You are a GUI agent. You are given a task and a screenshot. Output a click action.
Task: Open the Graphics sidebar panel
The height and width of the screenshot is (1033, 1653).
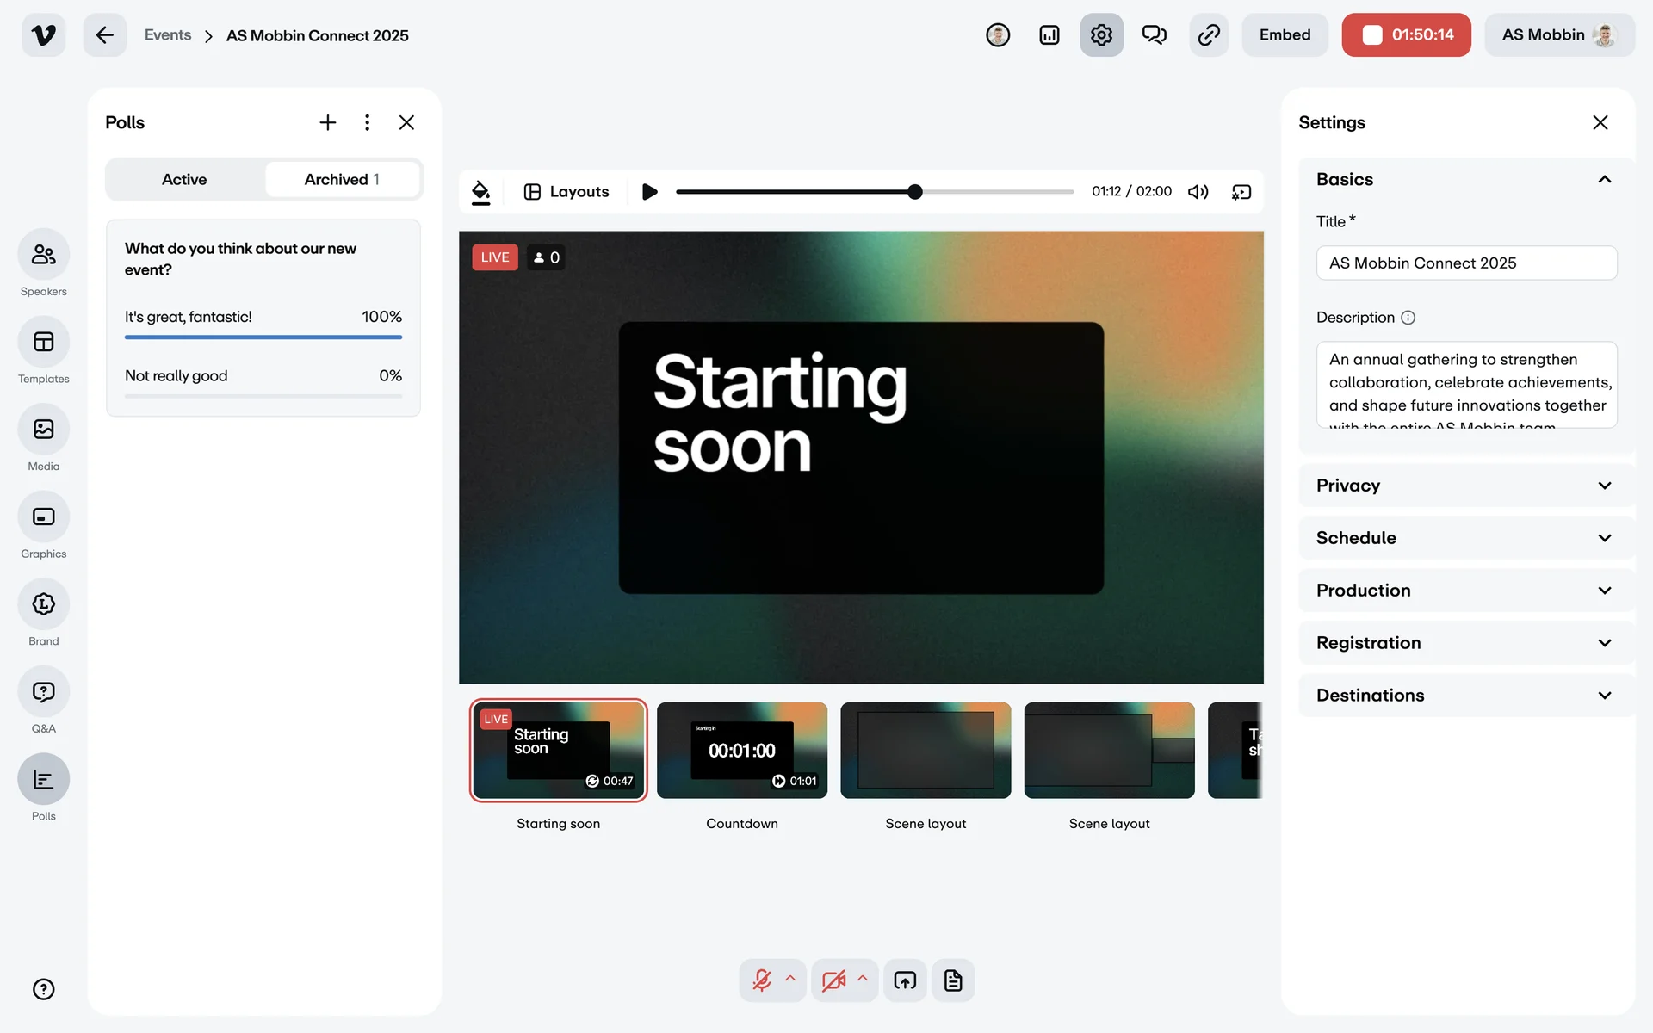coord(43,517)
